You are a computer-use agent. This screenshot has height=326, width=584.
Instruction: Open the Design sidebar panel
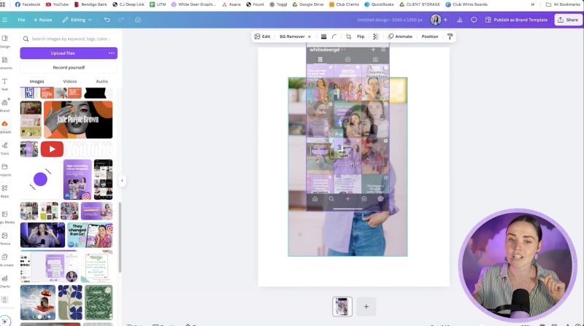click(5, 41)
